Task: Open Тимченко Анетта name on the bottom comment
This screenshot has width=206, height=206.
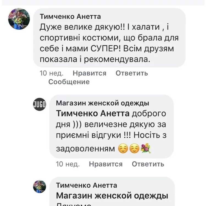Action: tap(87, 185)
